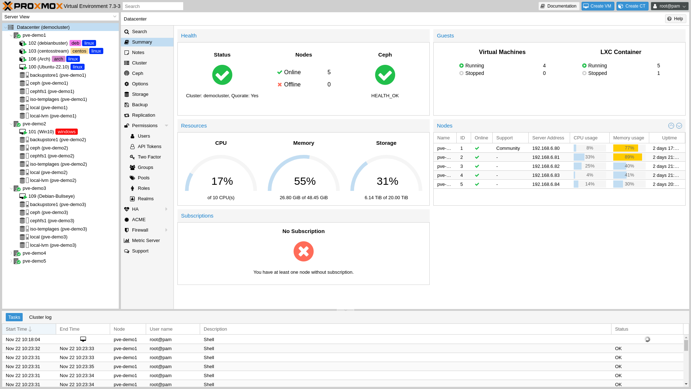The height and width of the screenshot is (389, 691).
Task: Expand the pve-demo4 tree node
Action: [x=11, y=253]
